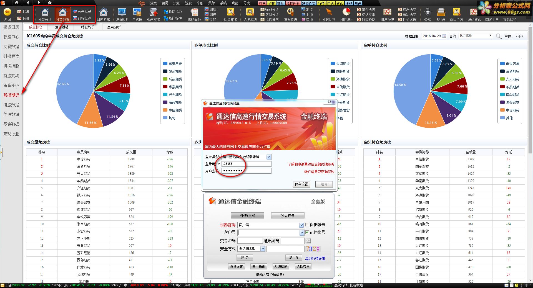
Task: Open 高级行情设置 link
Action: 315,258
